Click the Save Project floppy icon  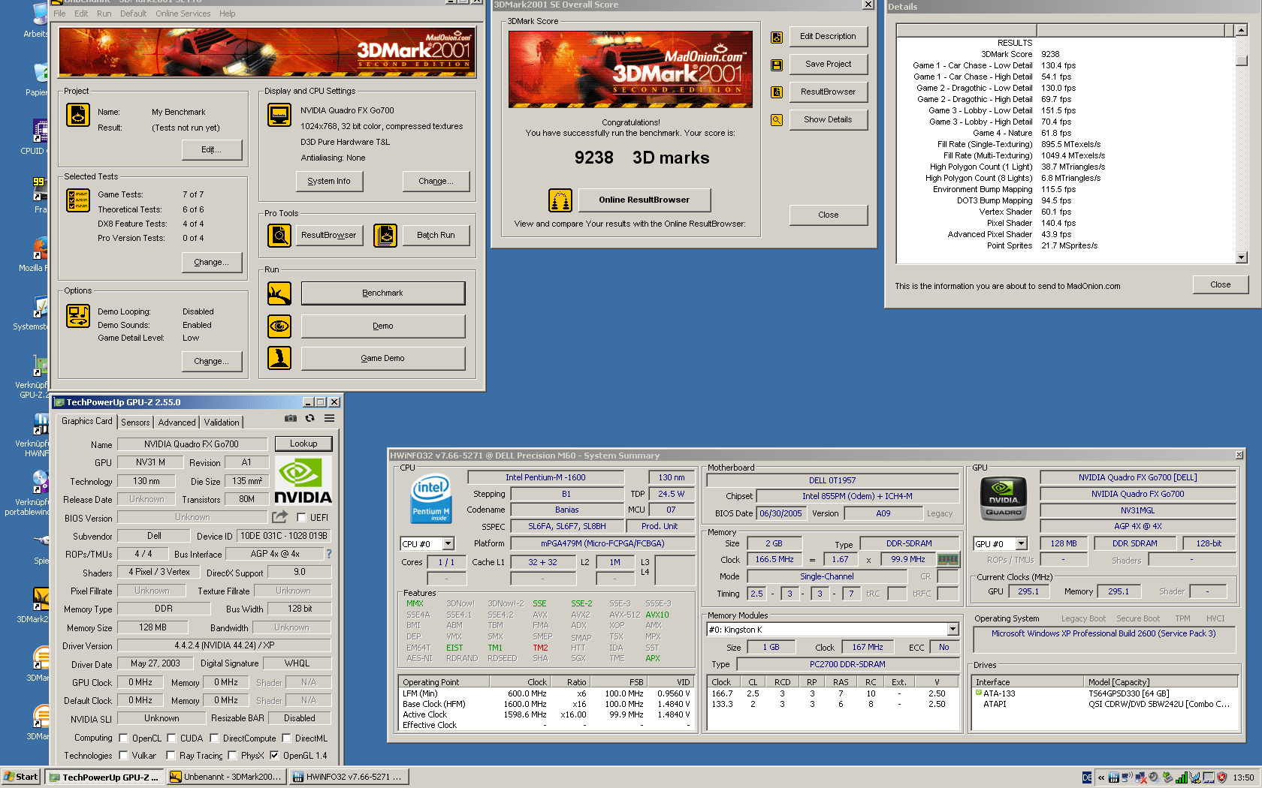pyautogui.click(x=777, y=65)
